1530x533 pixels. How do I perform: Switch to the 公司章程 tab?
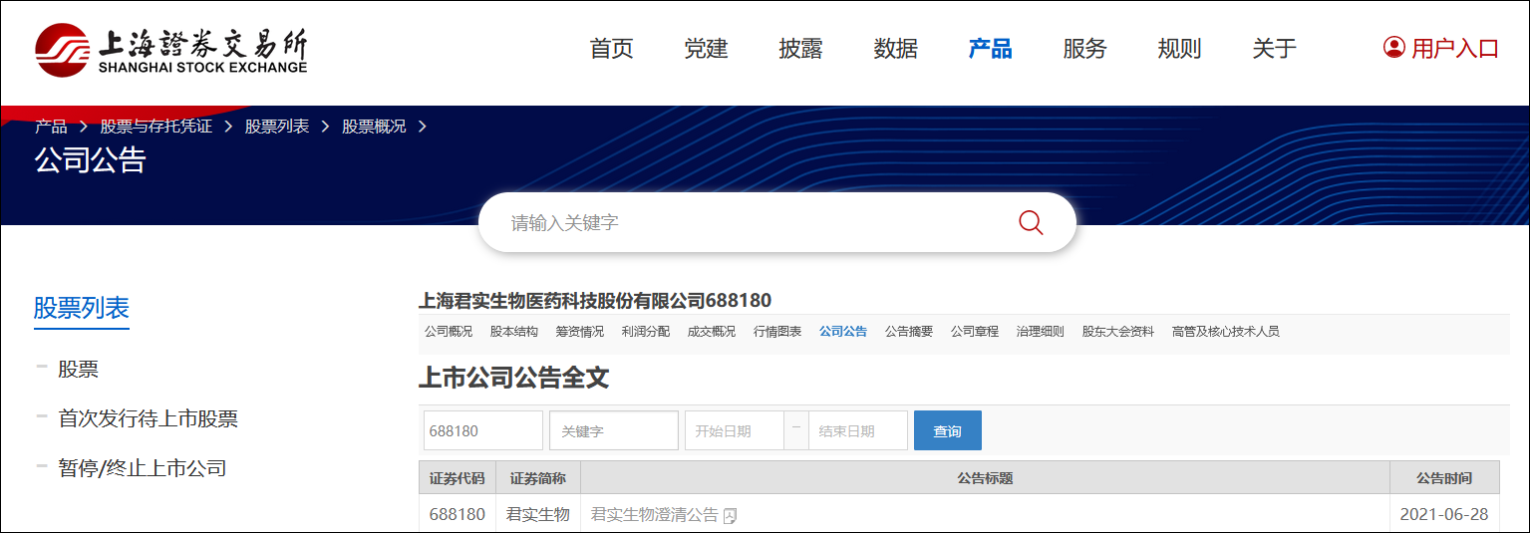[975, 332]
